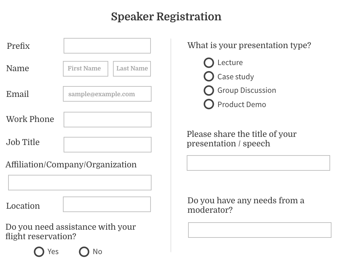Choose the Case study radio option
The height and width of the screenshot is (269, 343).
point(209,77)
